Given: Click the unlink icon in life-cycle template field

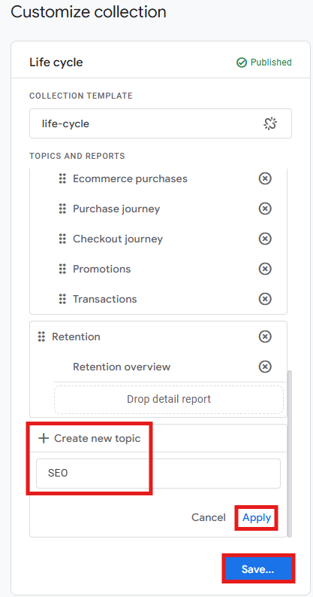Looking at the screenshot, I should [x=270, y=123].
